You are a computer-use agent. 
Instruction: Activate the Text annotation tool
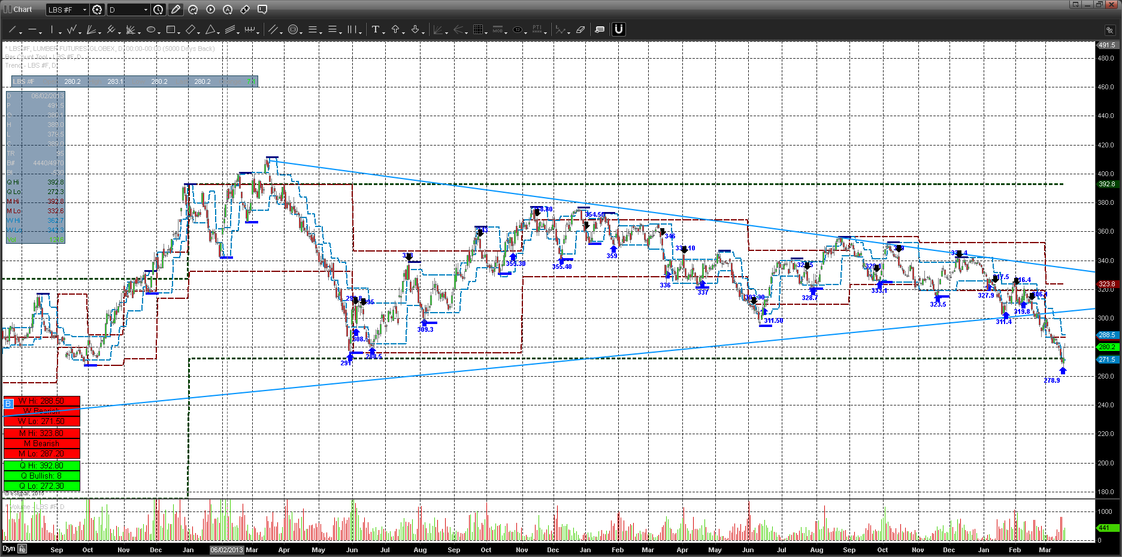(375, 29)
